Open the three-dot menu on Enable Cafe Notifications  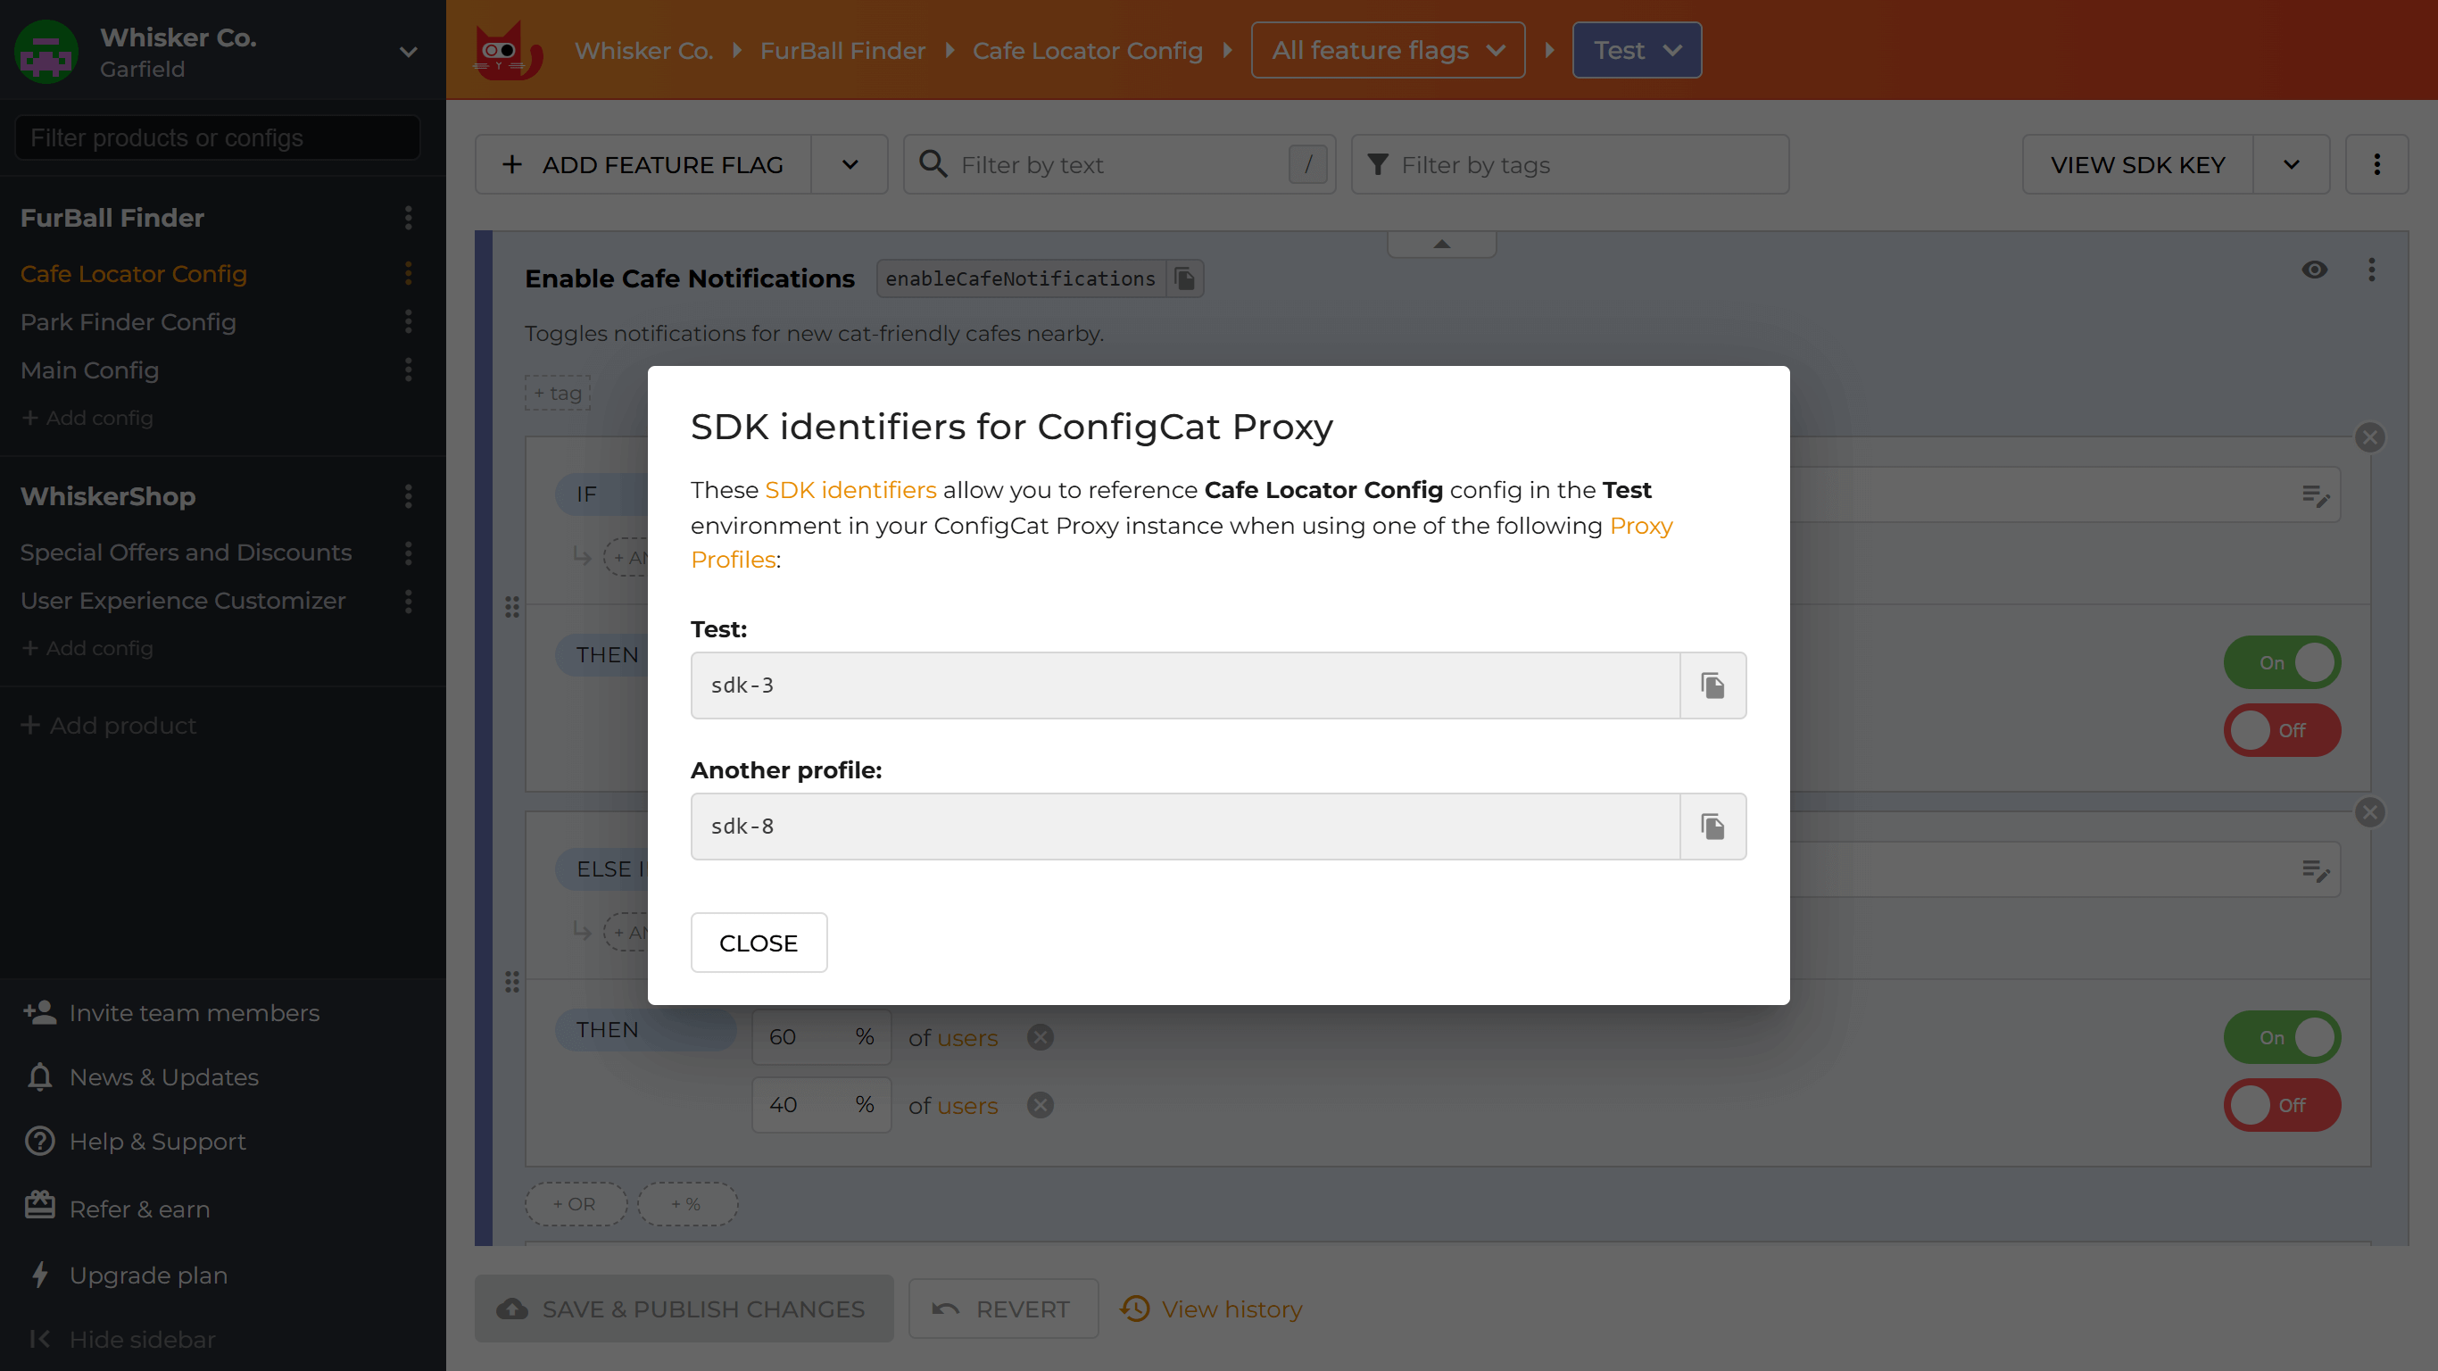tap(2372, 270)
